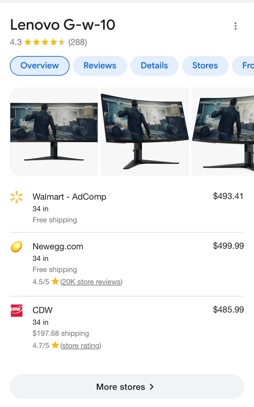
Task: Open the 20K store reviews link
Action: tap(91, 282)
